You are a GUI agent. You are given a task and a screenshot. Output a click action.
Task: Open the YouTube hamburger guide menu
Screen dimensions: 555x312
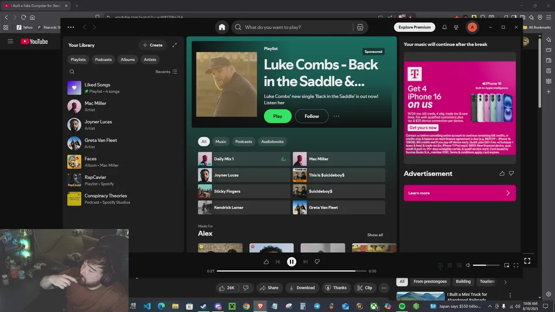click(10, 42)
